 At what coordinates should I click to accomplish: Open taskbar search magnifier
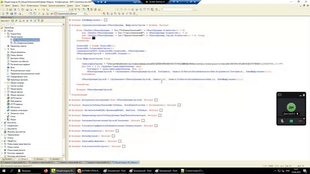pos(12,171)
